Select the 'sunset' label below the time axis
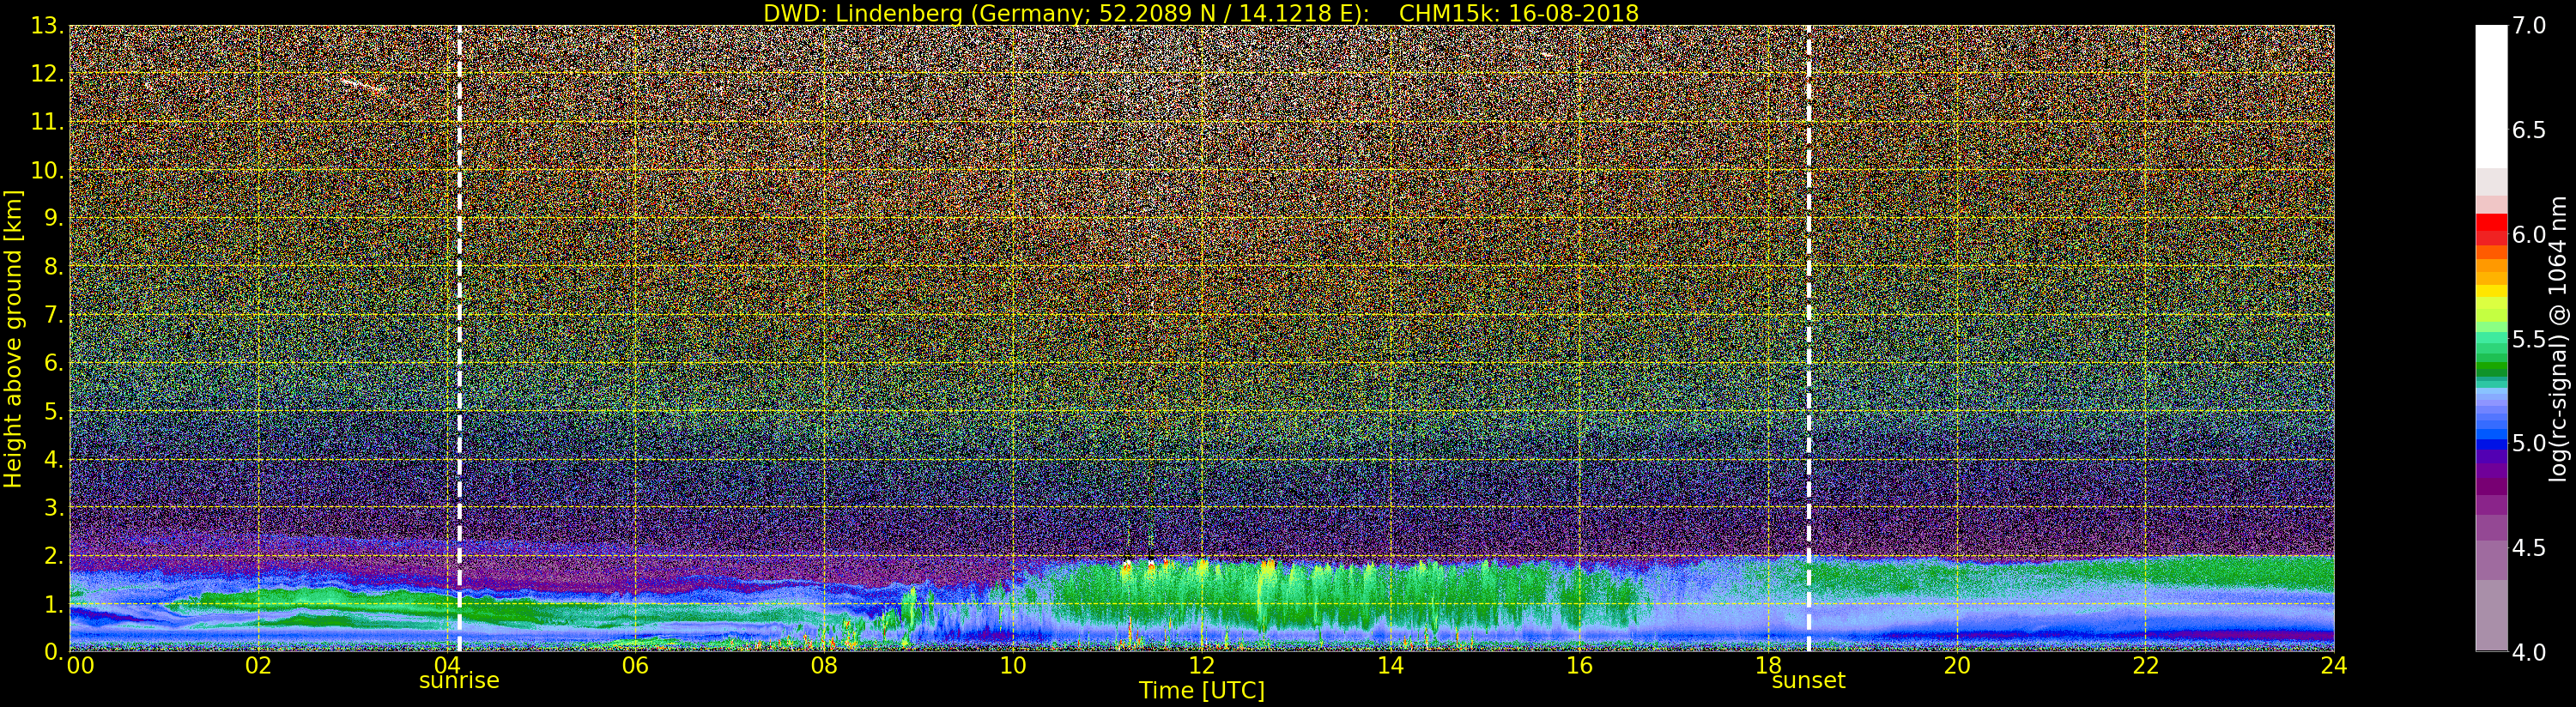Image resolution: width=2576 pixels, height=707 pixels. tap(1808, 680)
